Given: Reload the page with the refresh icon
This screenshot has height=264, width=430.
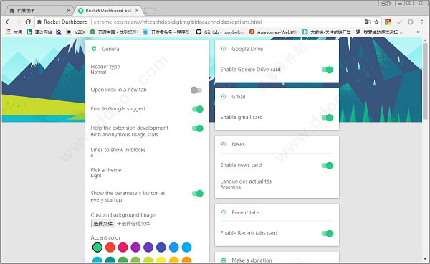Looking at the screenshot, I should (28, 22).
